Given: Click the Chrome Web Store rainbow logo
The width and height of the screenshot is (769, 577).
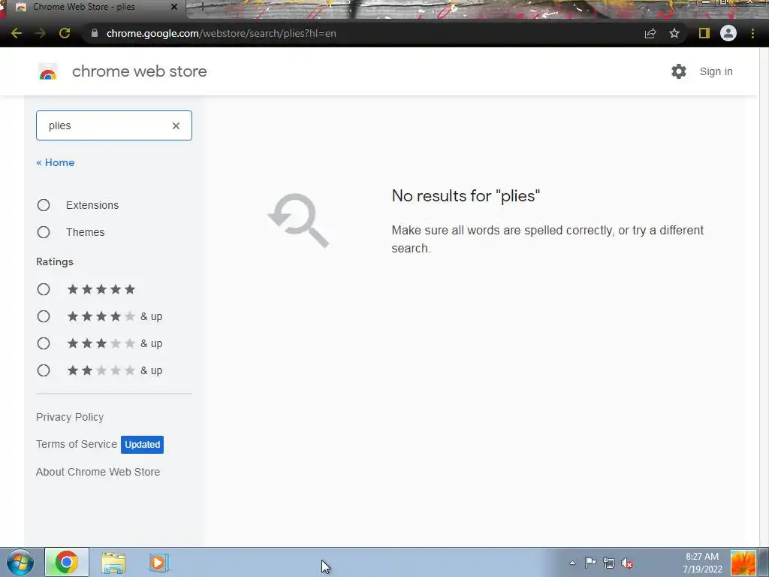Looking at the screenshot, I should coord(48,71).
